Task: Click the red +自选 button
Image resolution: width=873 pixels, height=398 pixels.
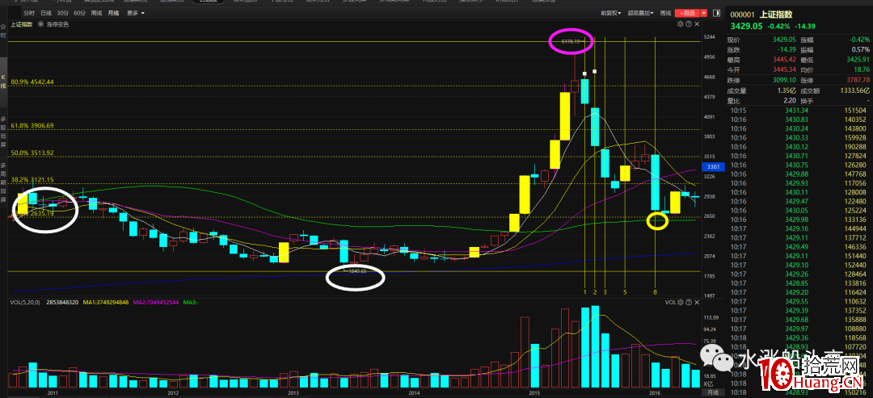Action: [x=687, y=14]
